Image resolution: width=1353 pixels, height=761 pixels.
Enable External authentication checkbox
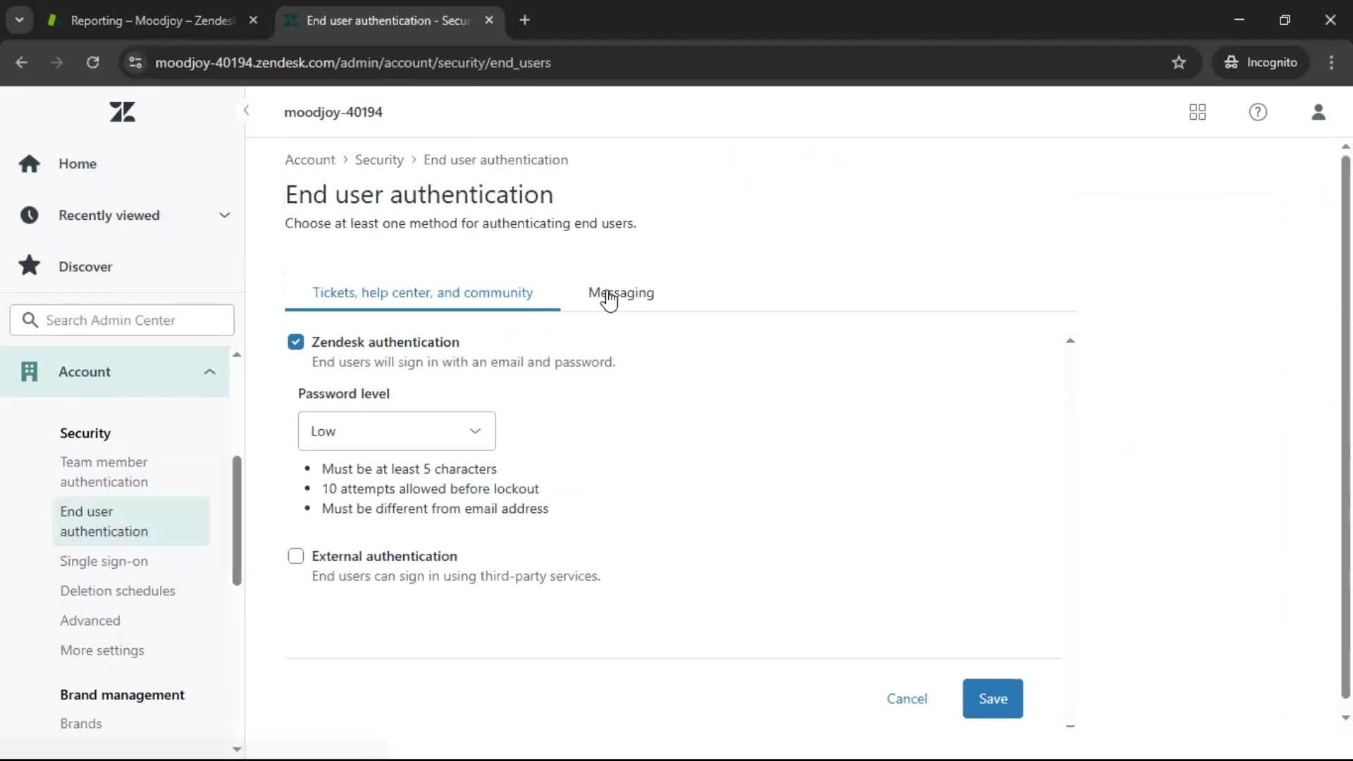tap(296, 556)
